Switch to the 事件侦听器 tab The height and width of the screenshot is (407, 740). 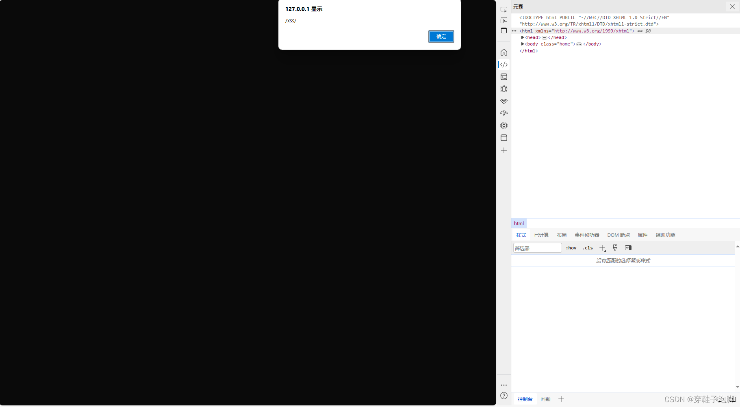point(587,235)
